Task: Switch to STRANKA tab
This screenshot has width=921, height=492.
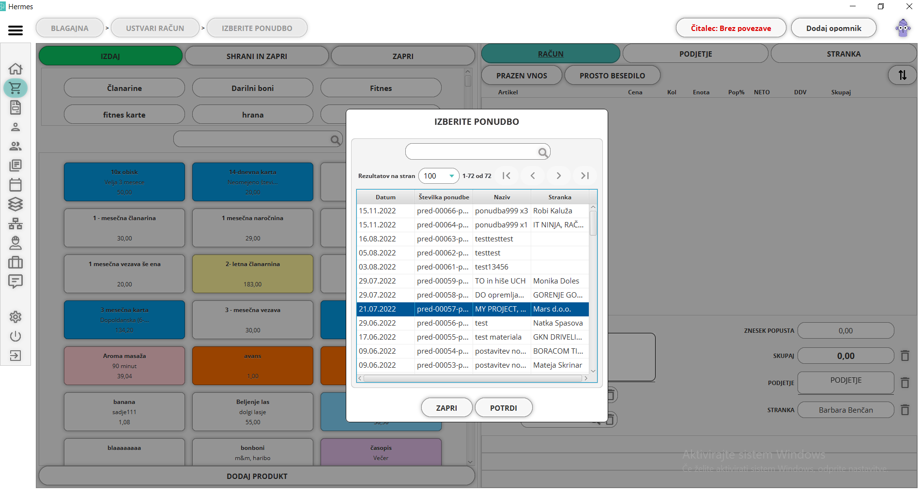Action: (844, 54)
